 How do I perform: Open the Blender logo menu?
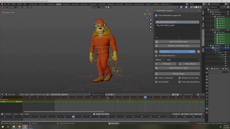pos(2,4)
